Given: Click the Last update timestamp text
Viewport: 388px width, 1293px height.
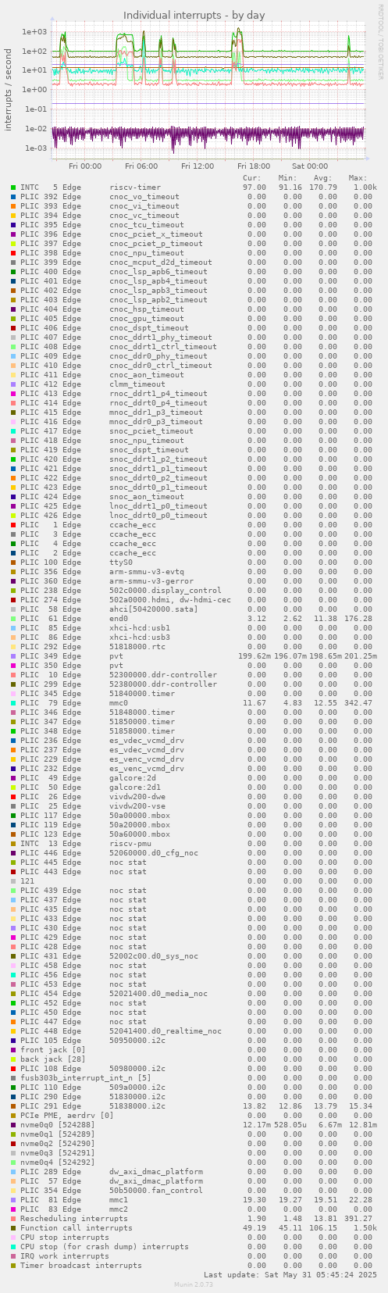Looking at the screenshot, I should 290,1274.
